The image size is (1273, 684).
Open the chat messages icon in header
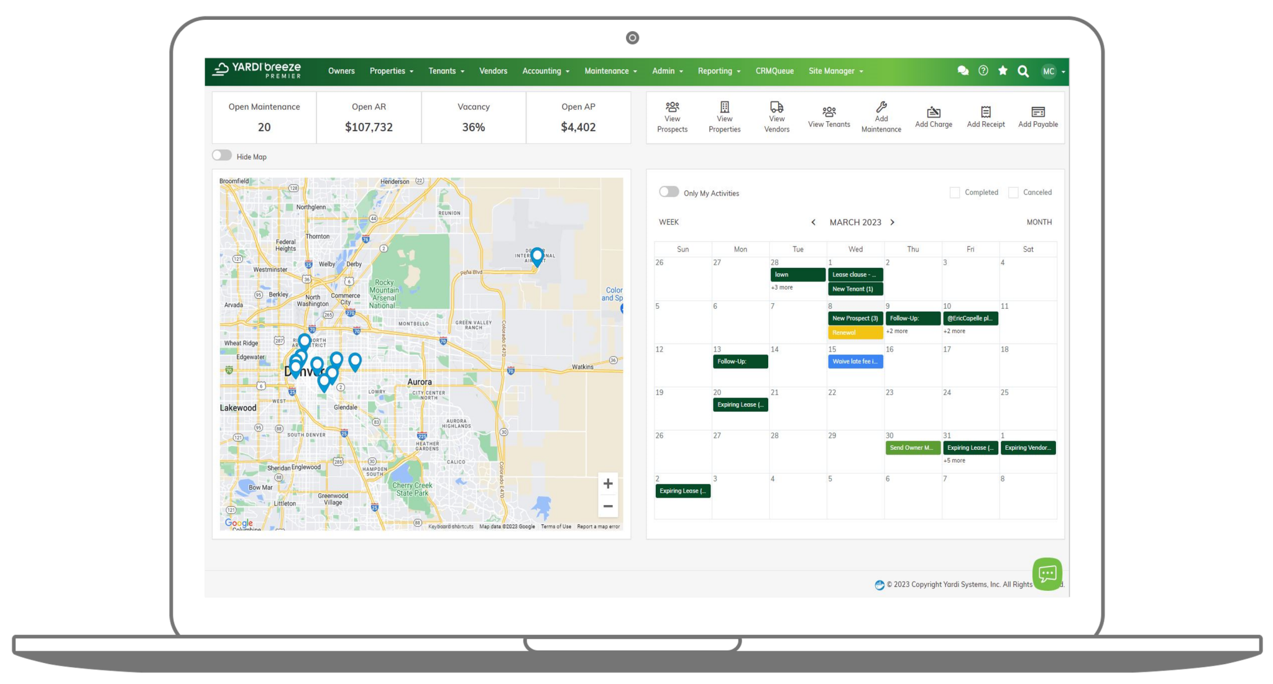point(963,71)
